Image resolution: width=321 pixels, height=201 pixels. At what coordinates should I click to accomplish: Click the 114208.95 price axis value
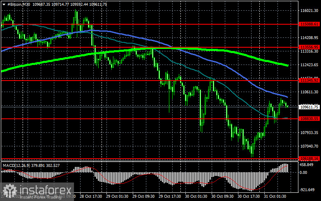click(309, 38)
